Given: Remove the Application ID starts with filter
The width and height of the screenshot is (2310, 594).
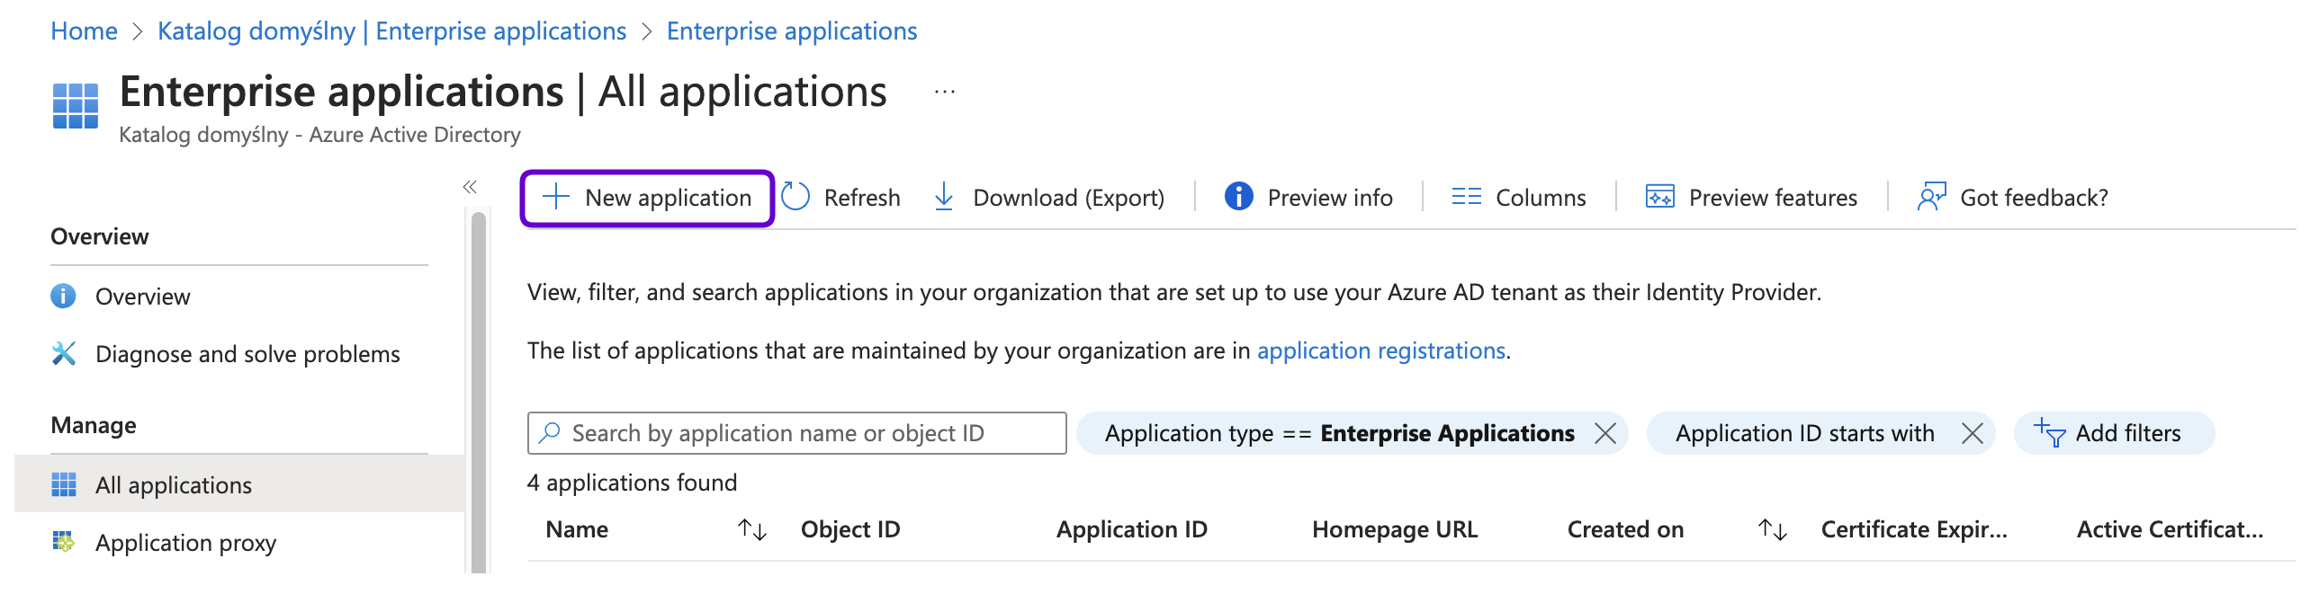Looking at the screenshot, I should tap(1973, 434).
